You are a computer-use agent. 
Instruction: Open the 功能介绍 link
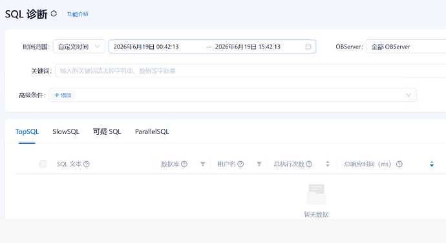78,14
